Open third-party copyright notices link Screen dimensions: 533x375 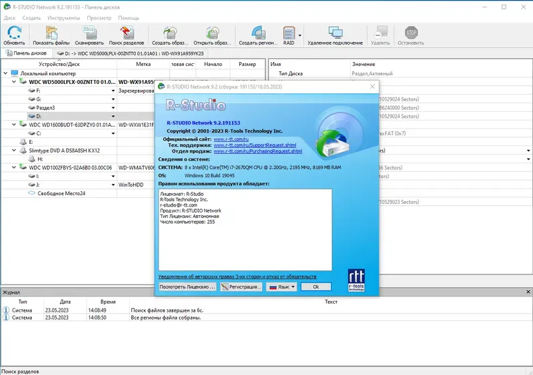point(237,276)
